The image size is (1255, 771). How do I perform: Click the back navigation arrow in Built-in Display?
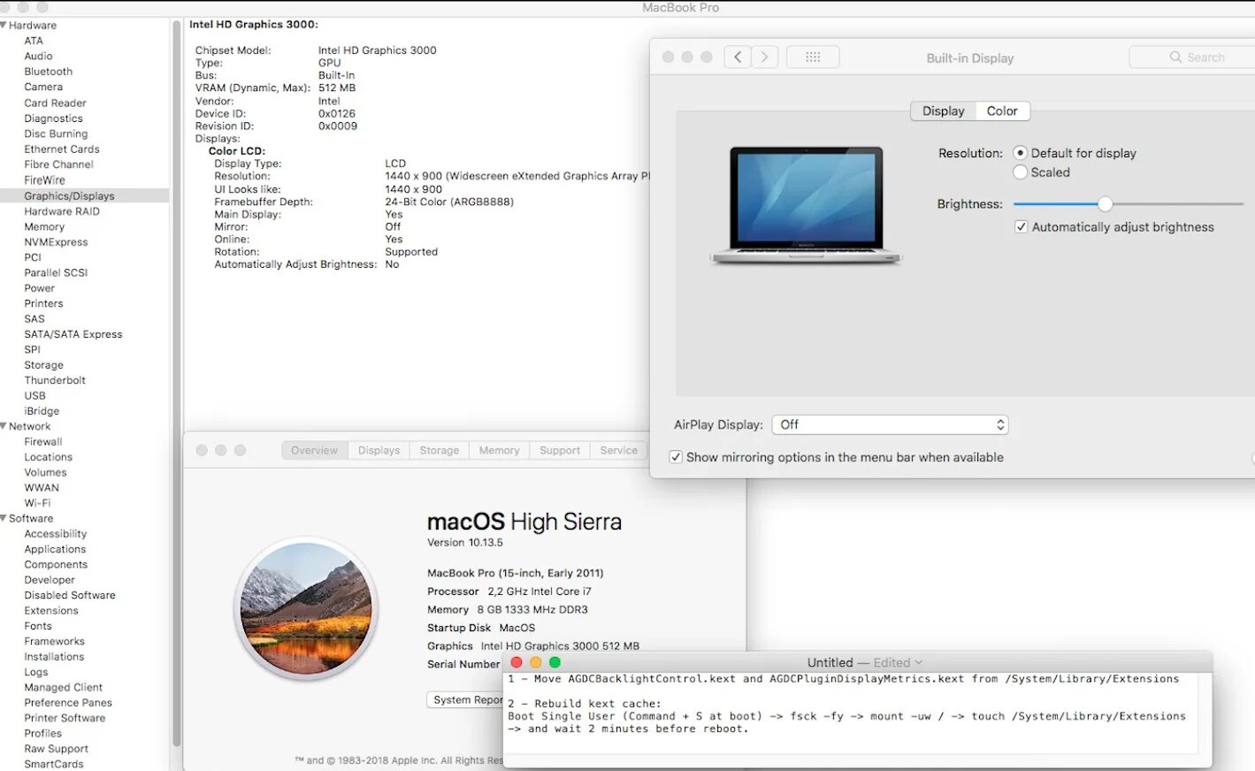738,56
